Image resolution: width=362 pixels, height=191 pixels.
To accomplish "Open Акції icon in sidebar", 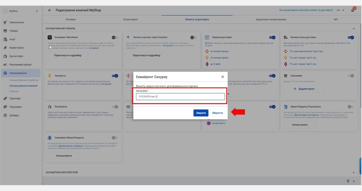I will tap(5, 39).
